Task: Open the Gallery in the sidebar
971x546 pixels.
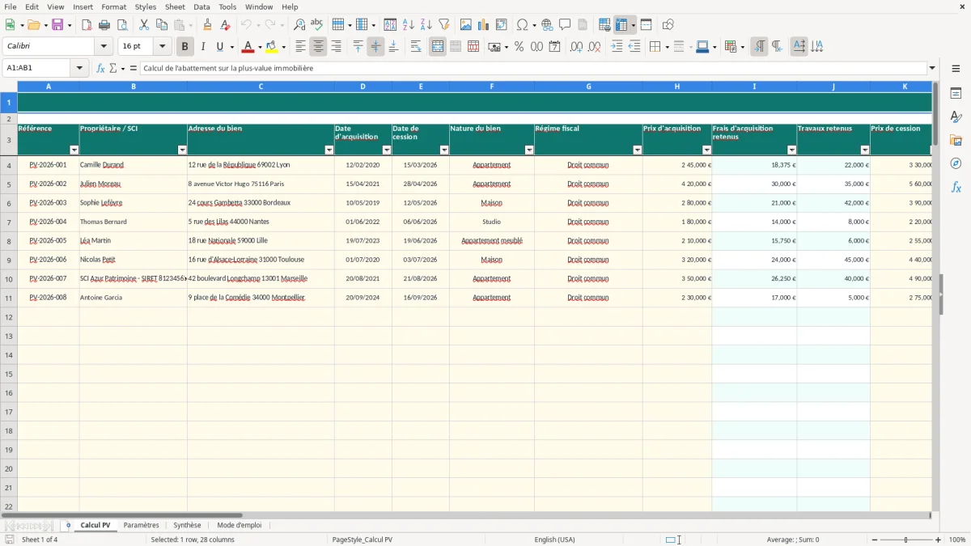Action: click(x=956, y=140)
